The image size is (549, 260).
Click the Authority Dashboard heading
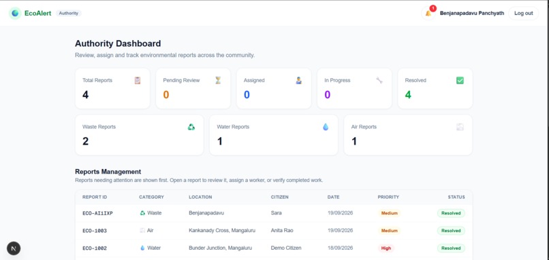pyautogui.click(x=118, y=43)
